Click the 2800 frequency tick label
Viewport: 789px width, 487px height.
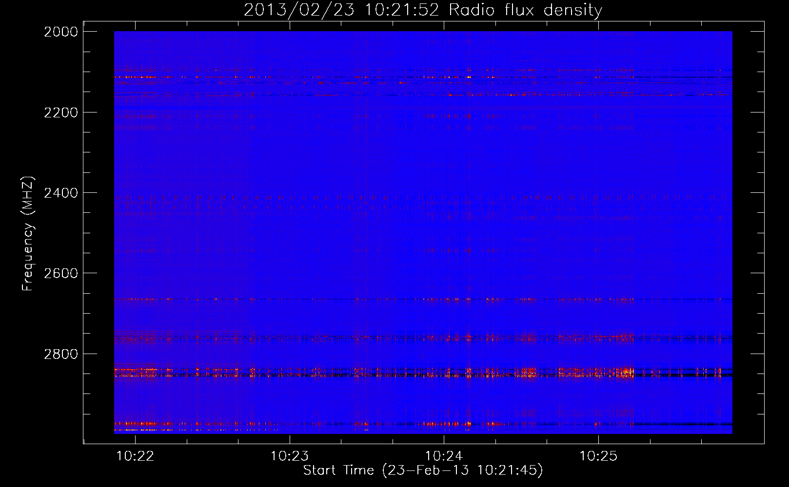click(61, 354)
